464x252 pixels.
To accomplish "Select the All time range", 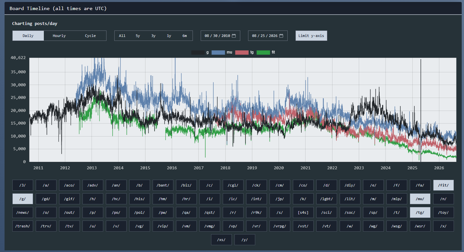I will tap(122, 36).
